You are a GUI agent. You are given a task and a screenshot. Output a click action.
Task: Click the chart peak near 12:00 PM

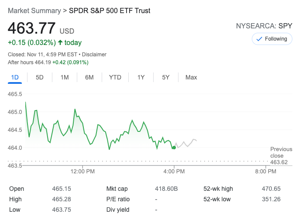pyautogui.click(x=75, y=109)
